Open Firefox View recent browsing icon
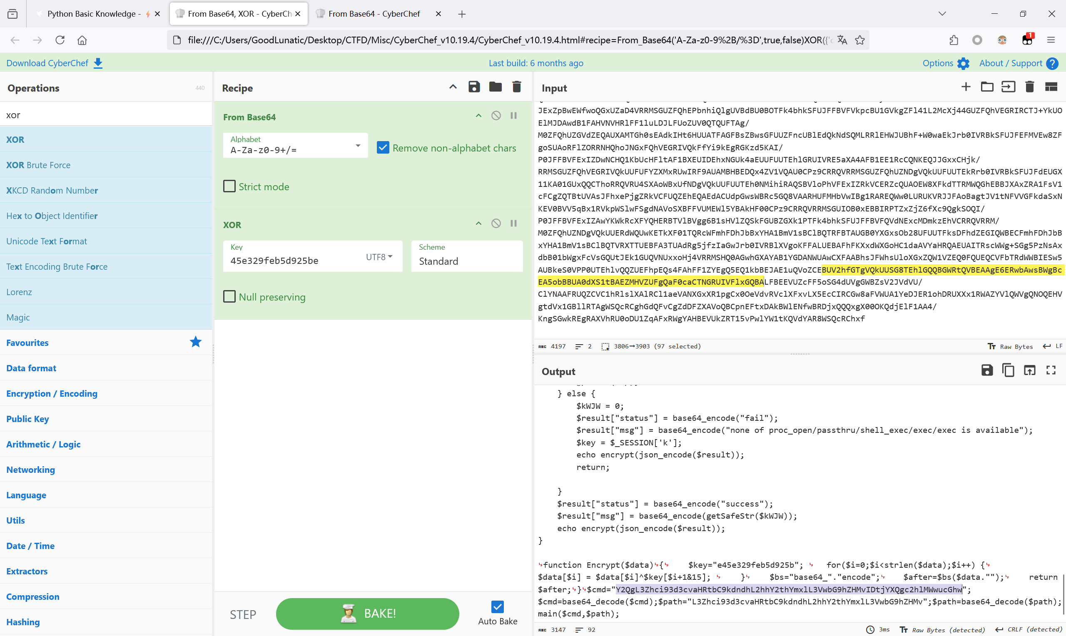Screen dimensions: 1066x636 click(x=13, y=14)
